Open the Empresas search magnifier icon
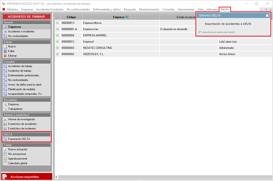 [5, 105]
